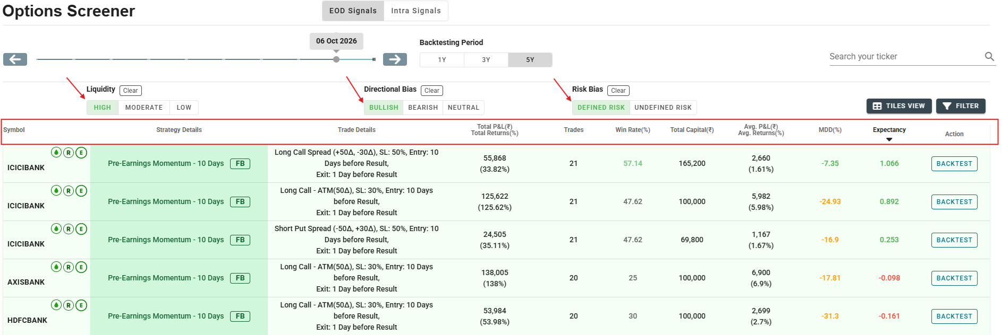Toggle the DEFINED RISK option

(601, 108)
